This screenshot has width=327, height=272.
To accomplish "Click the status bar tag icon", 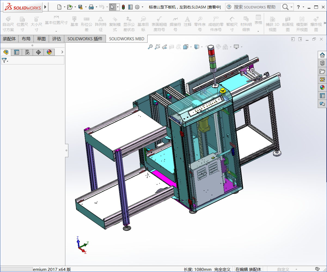I will click(x=317, y=269).
